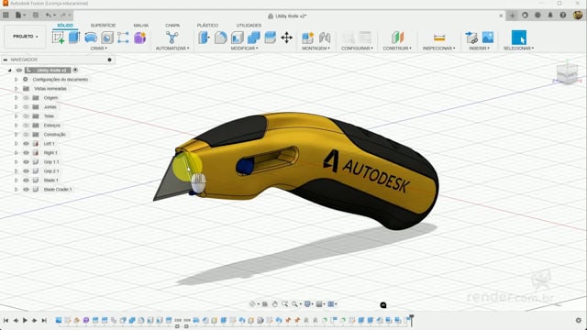Viewport: 587px width, 330px height.
Task: Open the File menu icon
Action: coord(18,16)
